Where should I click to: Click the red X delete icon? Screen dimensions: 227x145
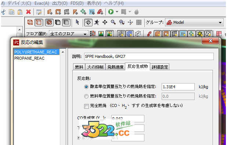pyautogui.click(x=29, y=12)
